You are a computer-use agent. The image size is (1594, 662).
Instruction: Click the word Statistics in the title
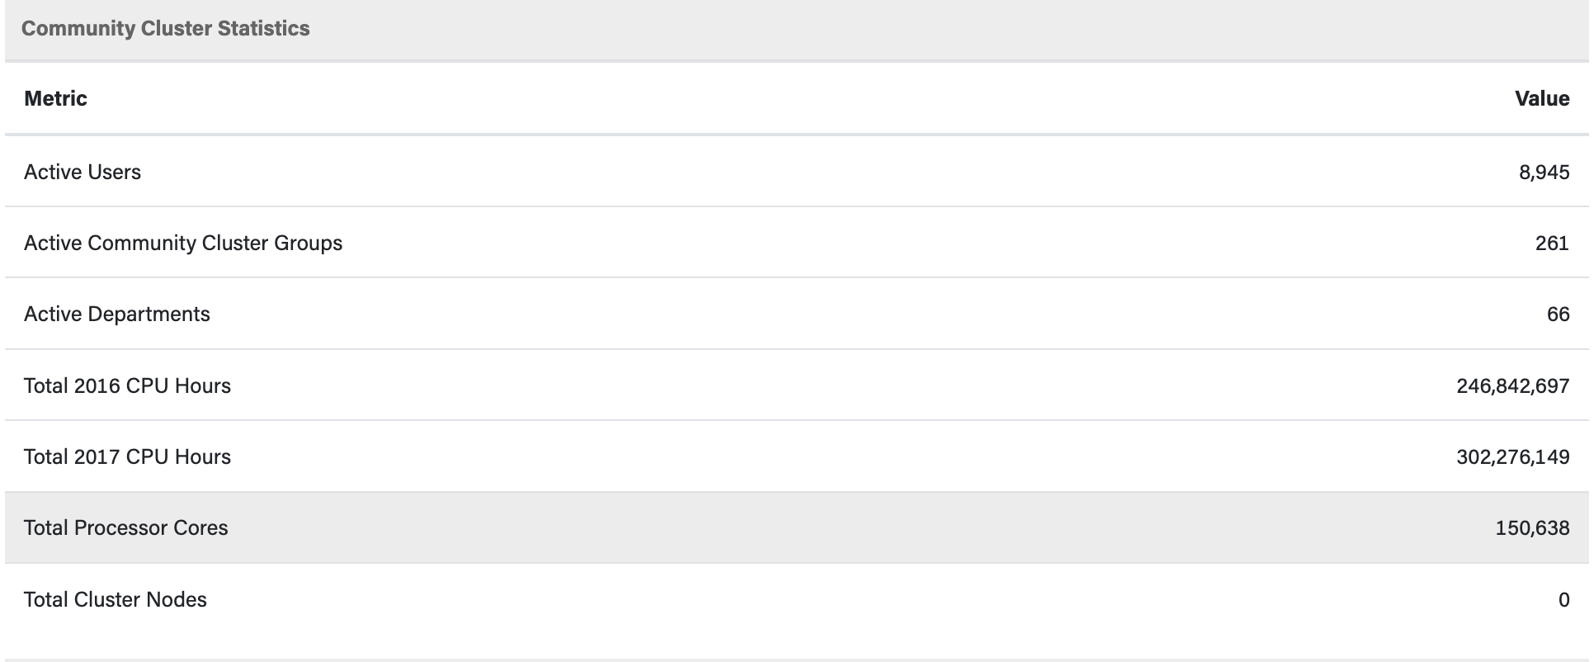264,28
